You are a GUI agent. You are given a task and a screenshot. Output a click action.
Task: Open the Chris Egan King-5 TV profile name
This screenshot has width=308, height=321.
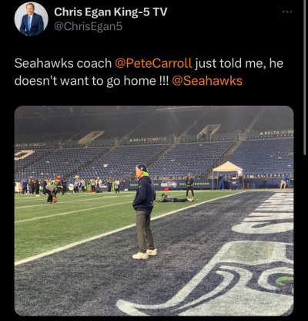click(111, 12)
